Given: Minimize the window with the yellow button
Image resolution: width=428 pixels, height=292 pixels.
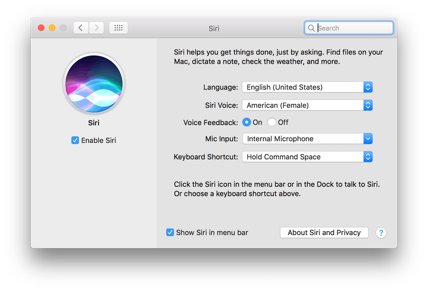Looking at the screenshot, I should click(x=52, y=28).
